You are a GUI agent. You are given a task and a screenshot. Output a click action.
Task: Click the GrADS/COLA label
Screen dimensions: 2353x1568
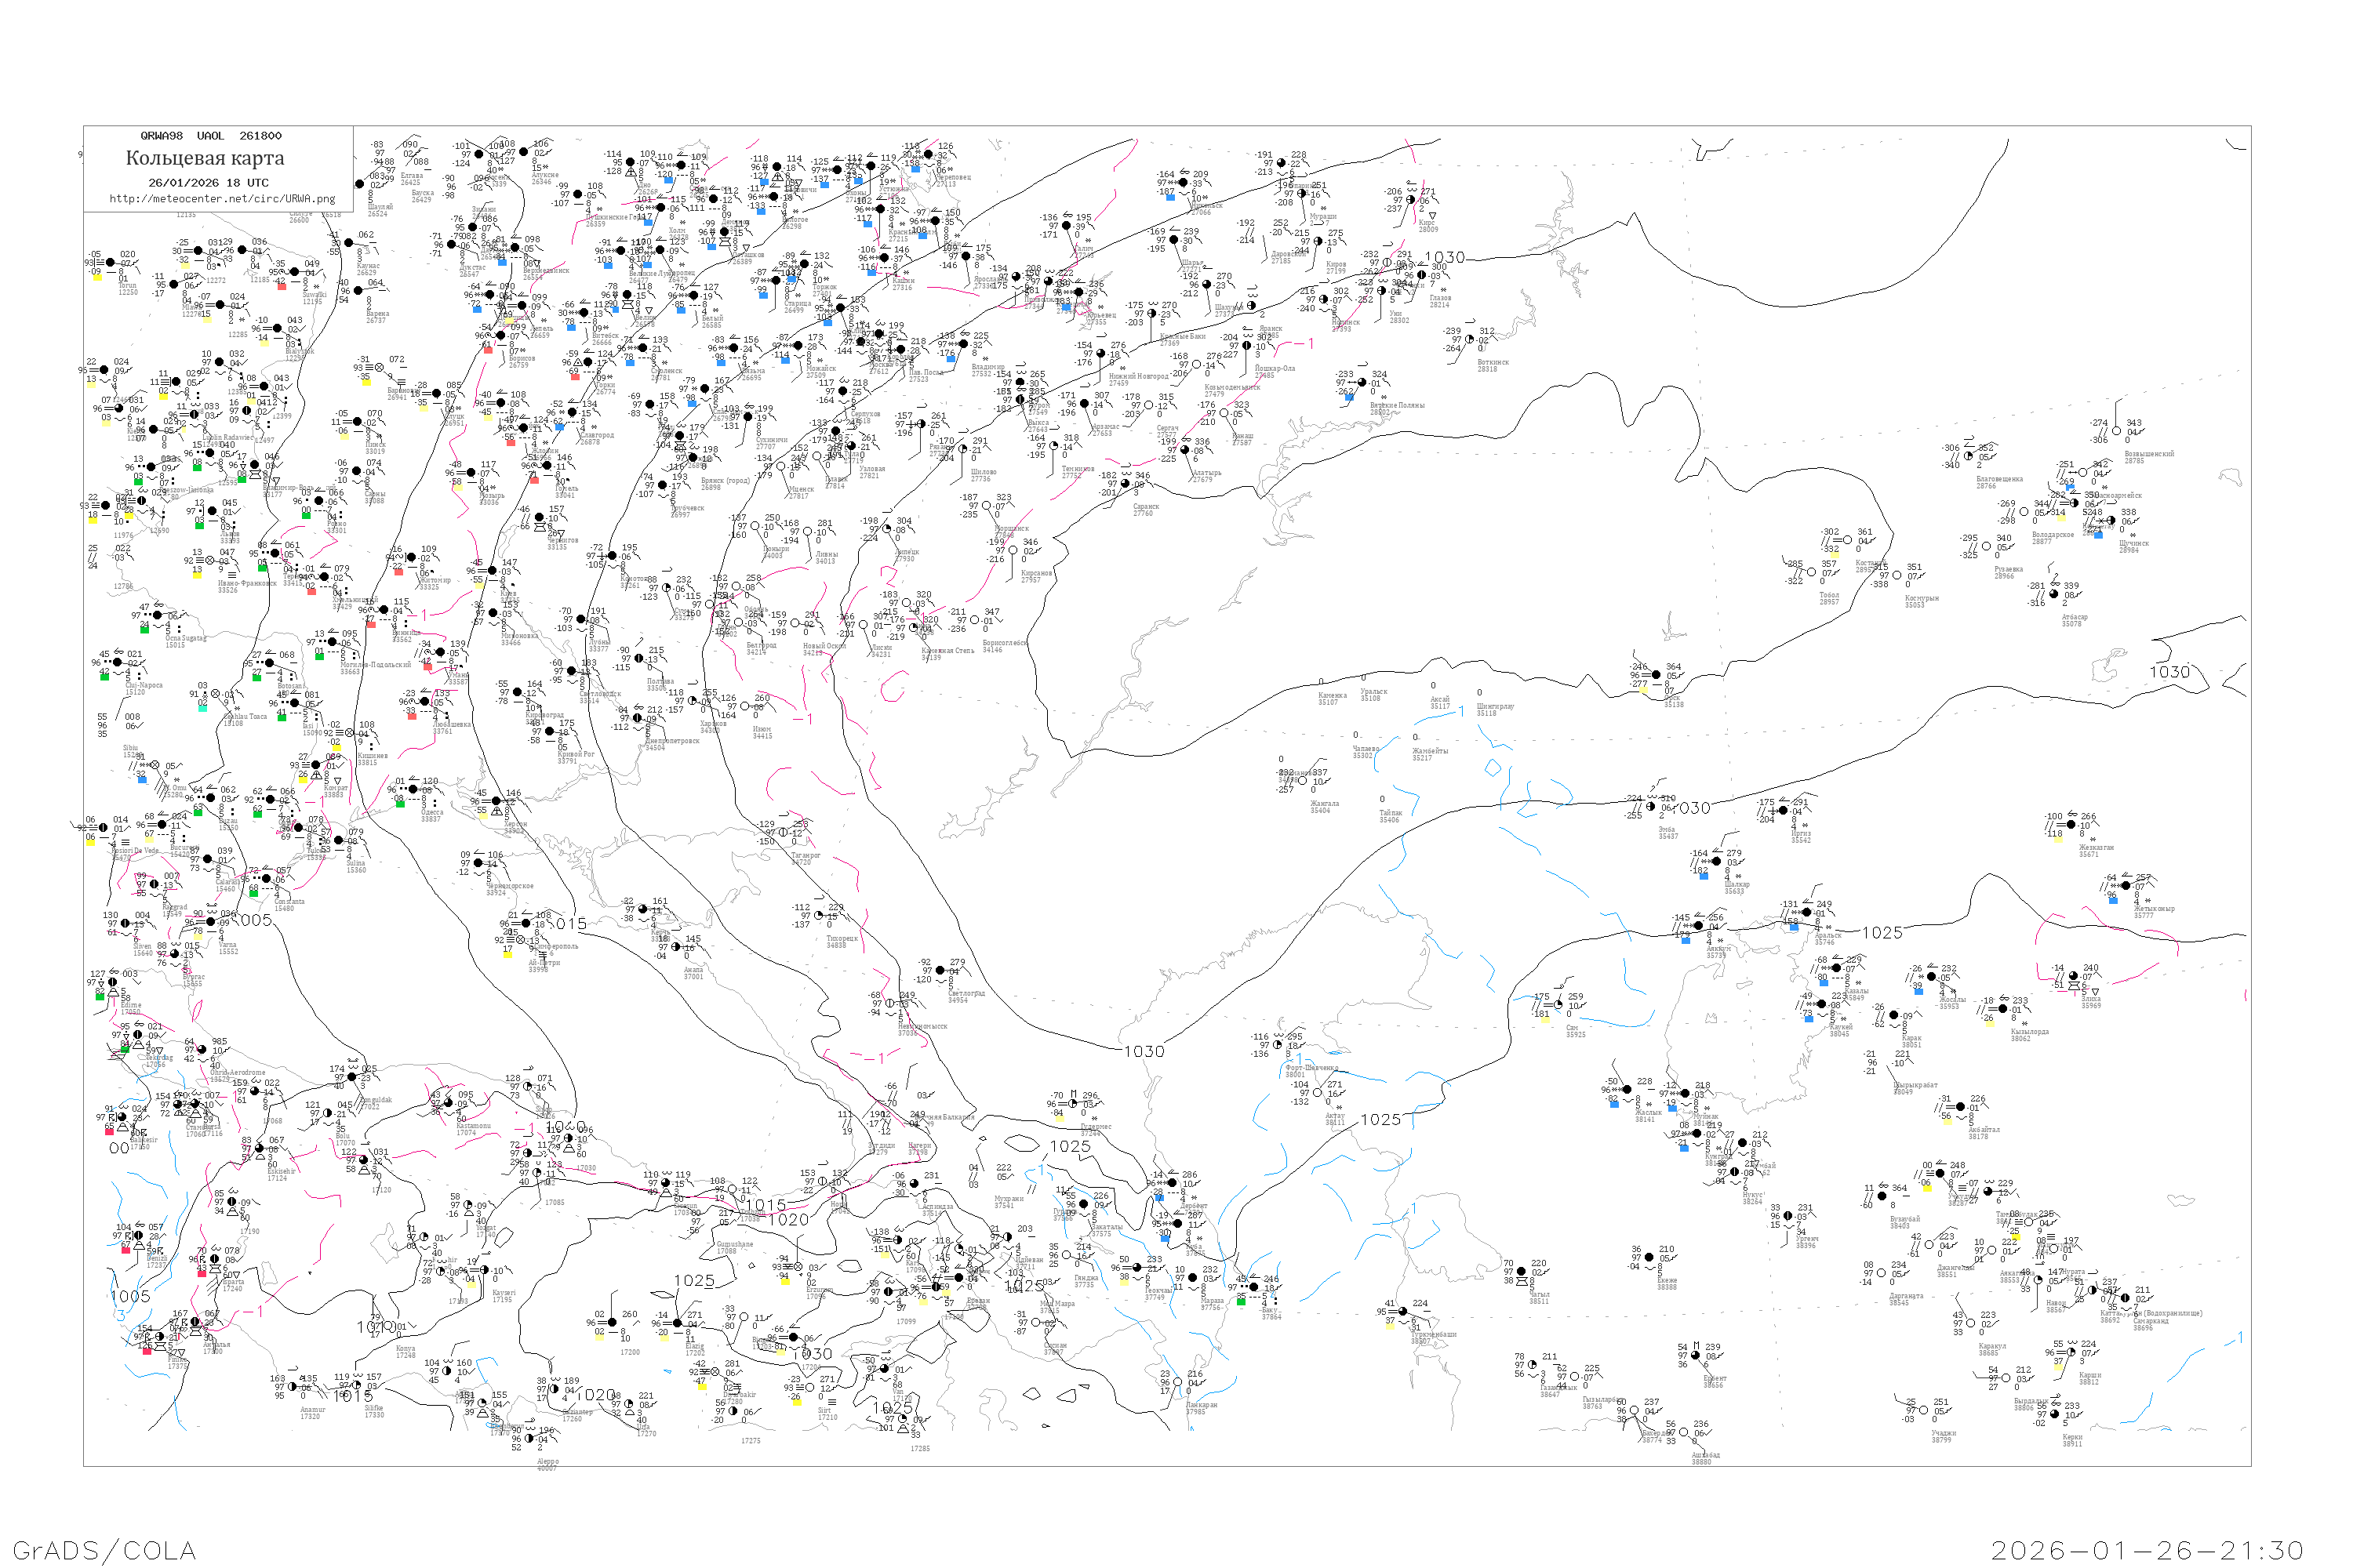click(x=104, y=1550)
